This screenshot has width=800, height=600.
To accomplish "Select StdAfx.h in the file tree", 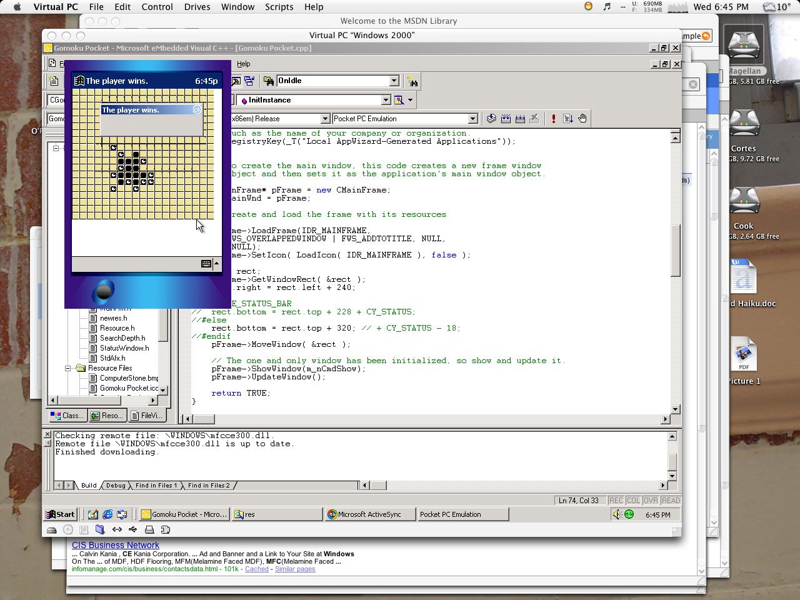I will (112, 358).
